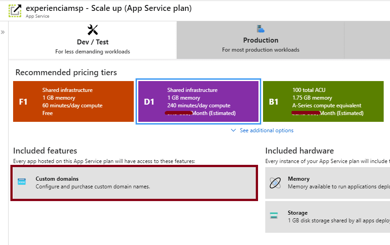
Task: Click the chevron beside See additional options
Action: 233,130
